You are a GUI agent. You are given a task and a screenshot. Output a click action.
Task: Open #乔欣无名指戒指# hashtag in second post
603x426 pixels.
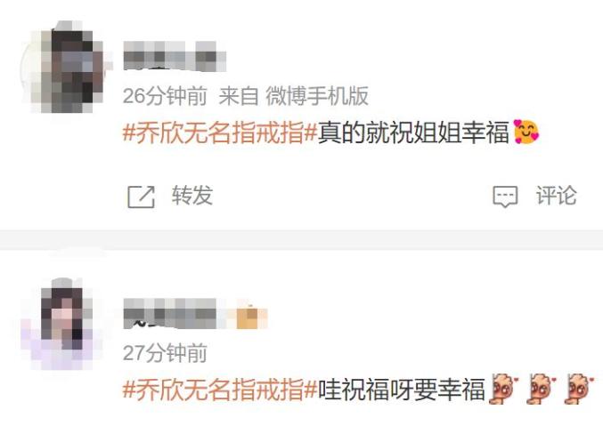coord(220,390)
